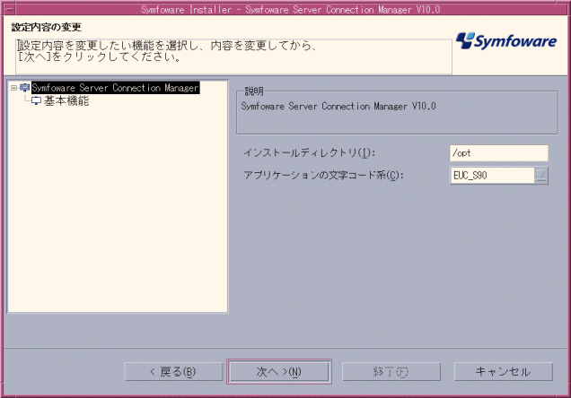Click the キャンセル cancel button
This screenshot has width=571, height=398.
tap(504, 372)
